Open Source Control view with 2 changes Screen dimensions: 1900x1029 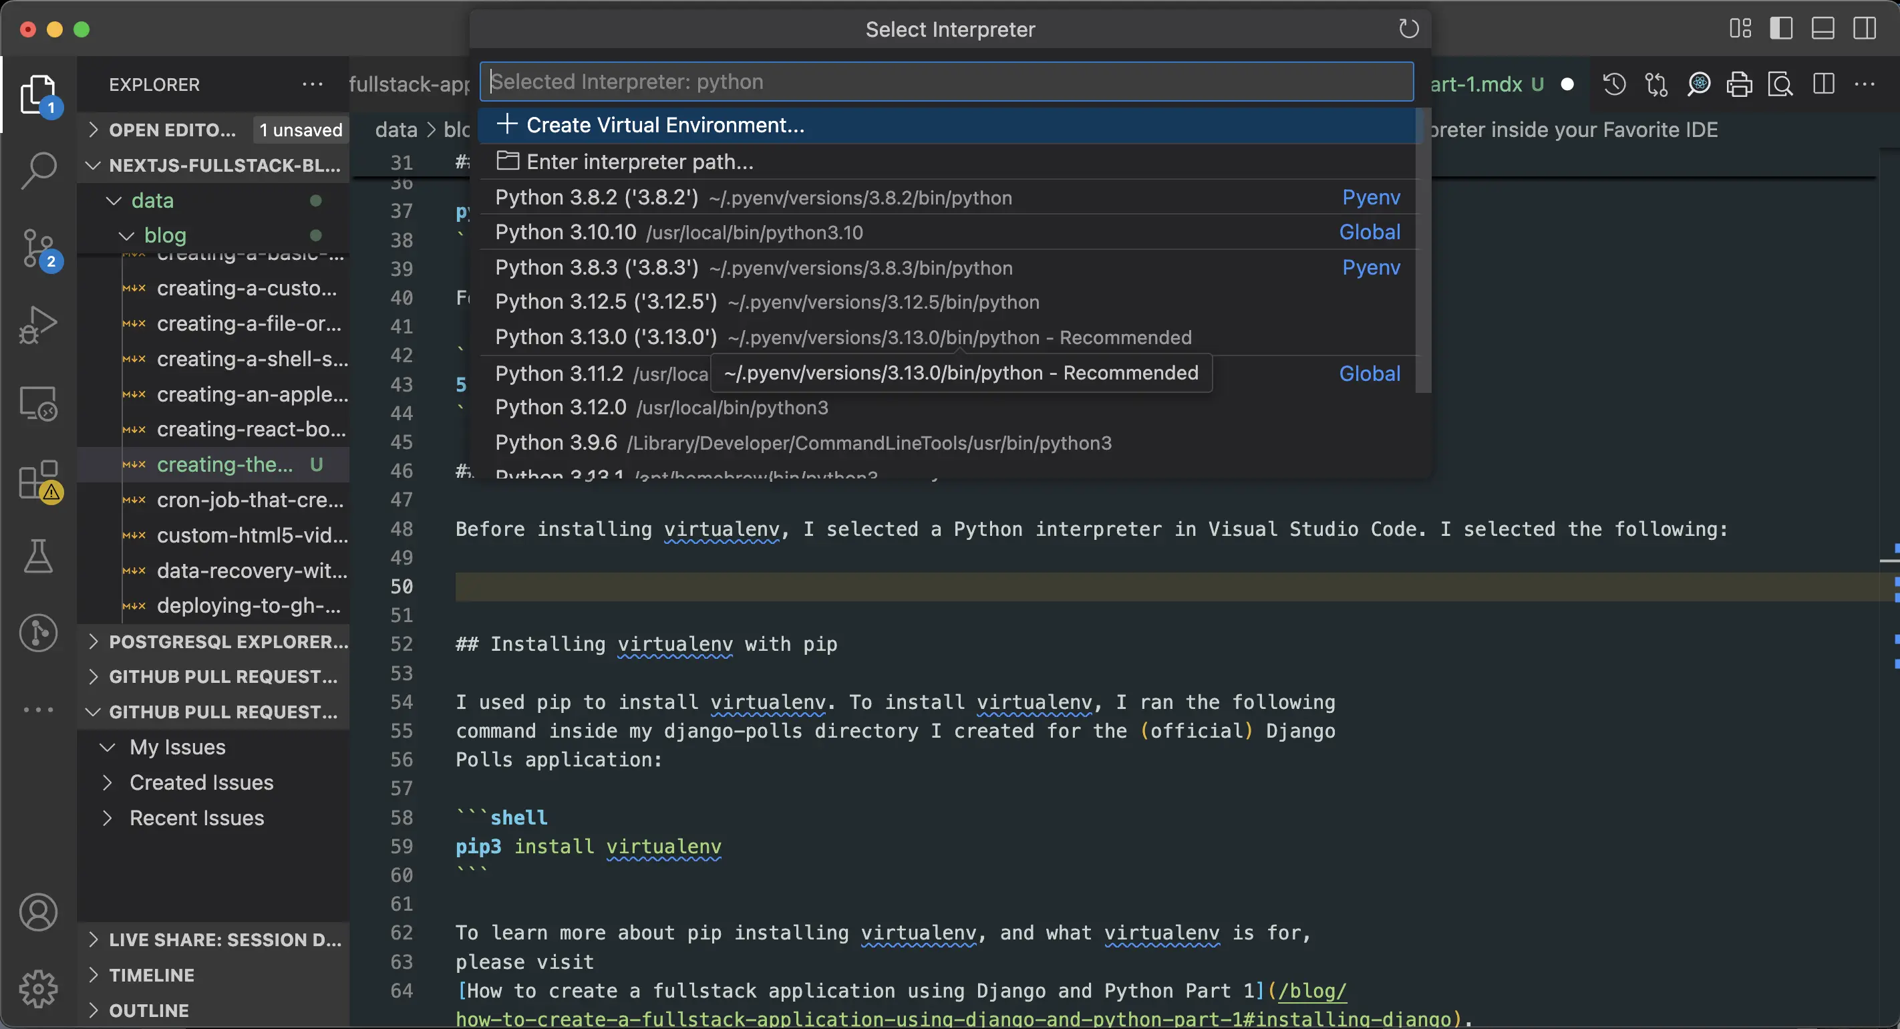point(38,249)
